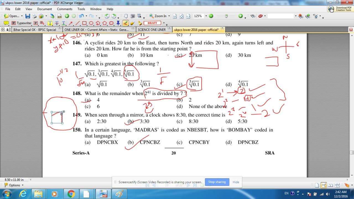
Task: Go to previous view with green back arrow
Action: pos(67,16)
